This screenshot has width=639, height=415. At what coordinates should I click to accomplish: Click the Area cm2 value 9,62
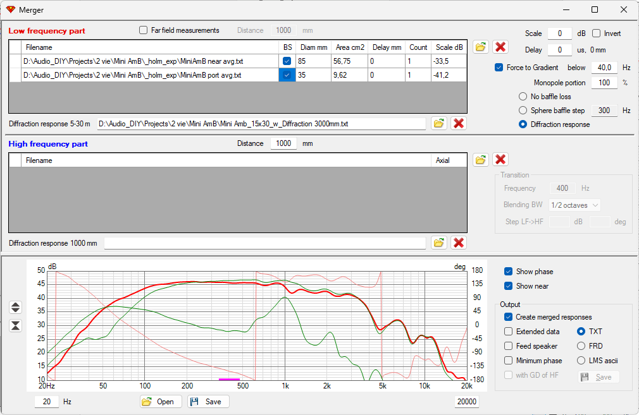pyautogui.click(x=349, y=75)
